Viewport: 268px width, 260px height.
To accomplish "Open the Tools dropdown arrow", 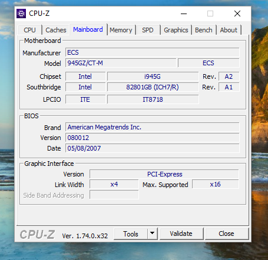I will pos(152,234).
